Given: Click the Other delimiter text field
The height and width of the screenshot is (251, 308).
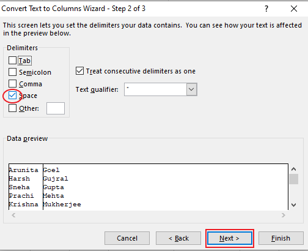Looking at the screenshot, I should tap(56, 108).
